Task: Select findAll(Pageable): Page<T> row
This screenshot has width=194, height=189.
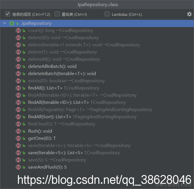Action: (97, 110)
